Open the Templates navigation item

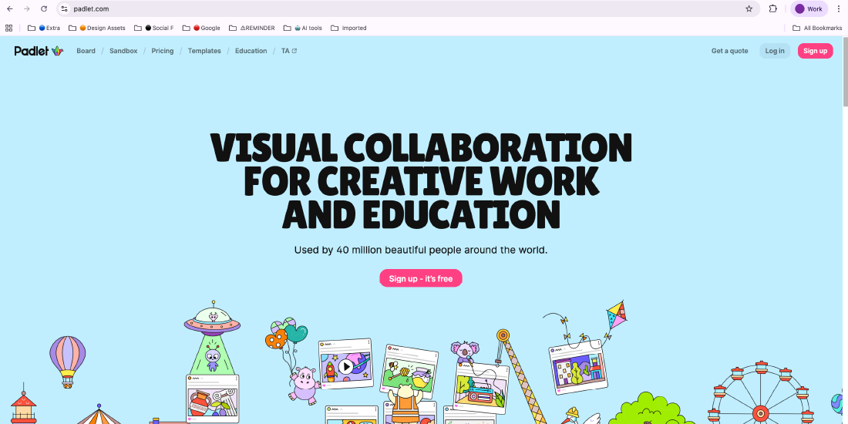point(204,51)
